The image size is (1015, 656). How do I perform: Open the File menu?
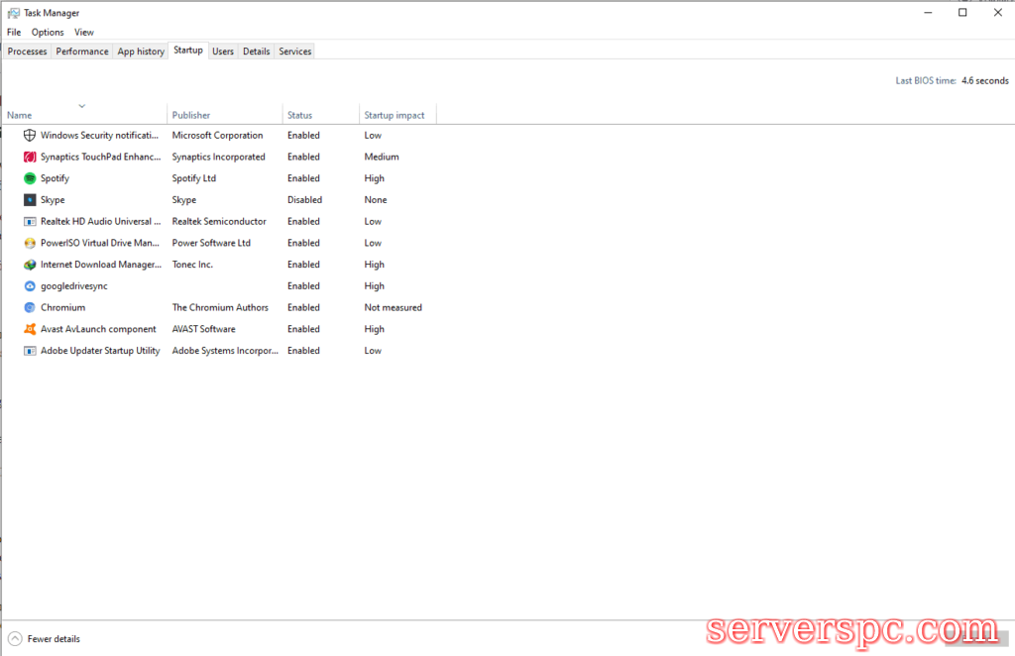click(14, 33)
